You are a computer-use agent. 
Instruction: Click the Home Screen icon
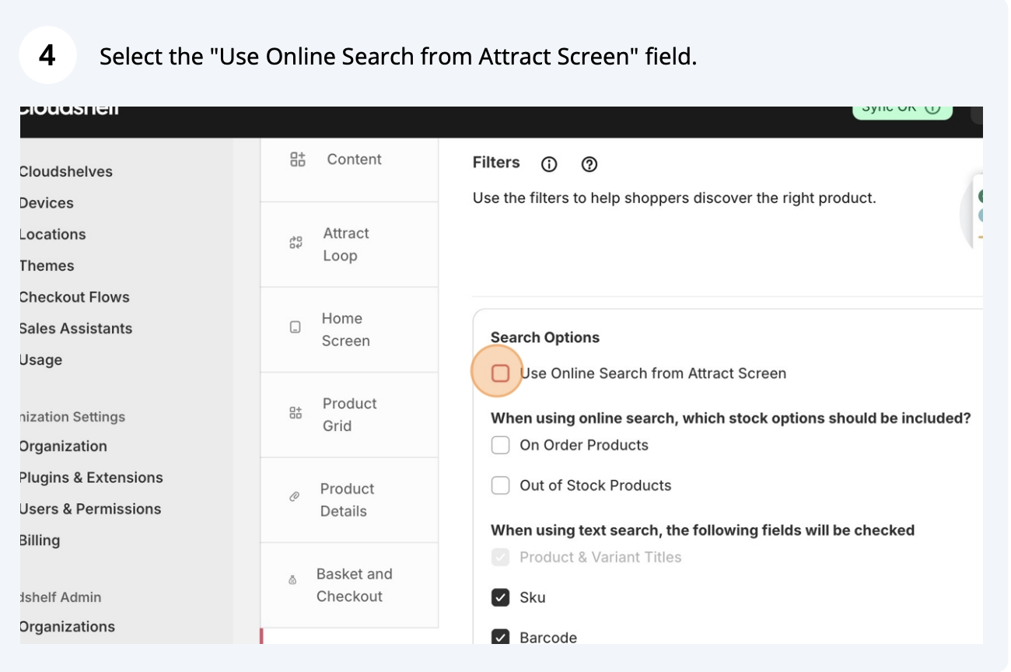tap(296, 327)
